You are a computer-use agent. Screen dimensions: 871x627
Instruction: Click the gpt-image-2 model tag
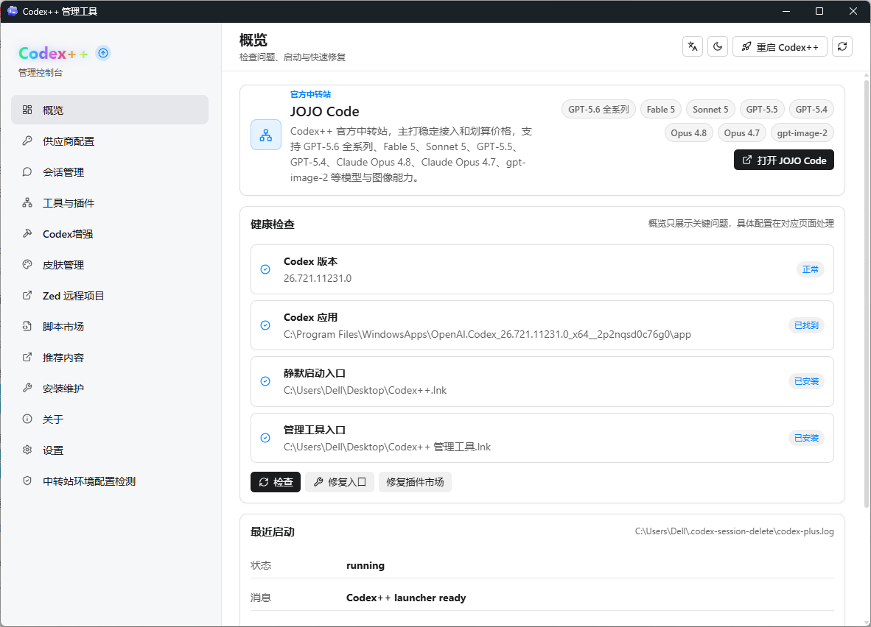802,132
